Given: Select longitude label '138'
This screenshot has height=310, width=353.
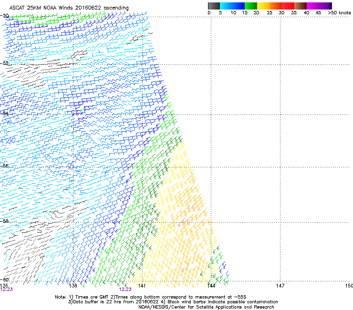Looking at the screenshot, I should pos(73,286).
